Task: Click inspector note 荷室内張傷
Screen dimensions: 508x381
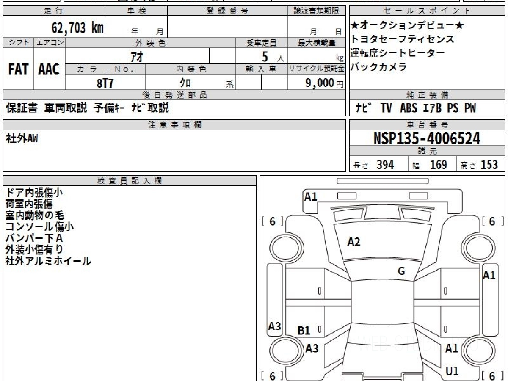Action: [29, 204]
